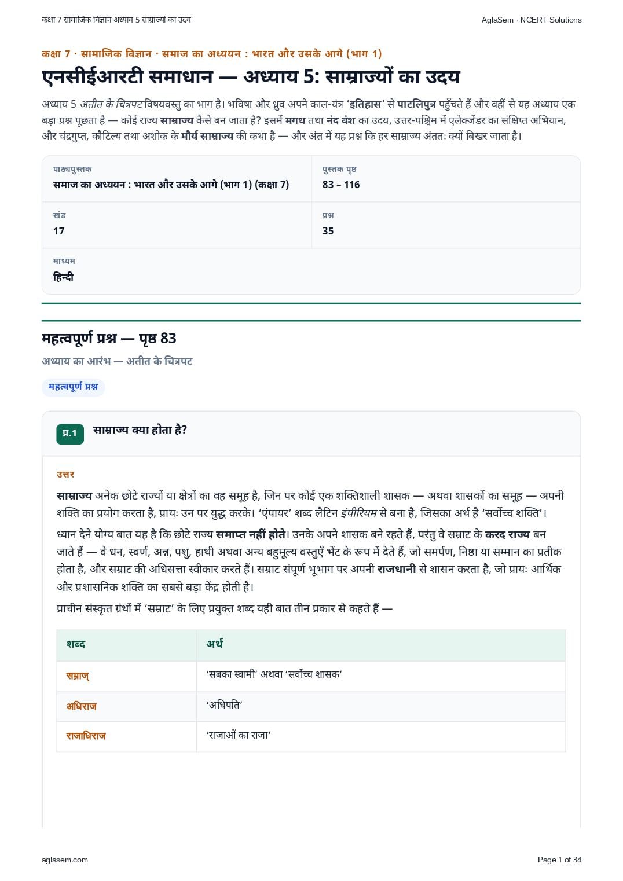Click the AglaSem · NCERT Solutions header text

(532, 20)
